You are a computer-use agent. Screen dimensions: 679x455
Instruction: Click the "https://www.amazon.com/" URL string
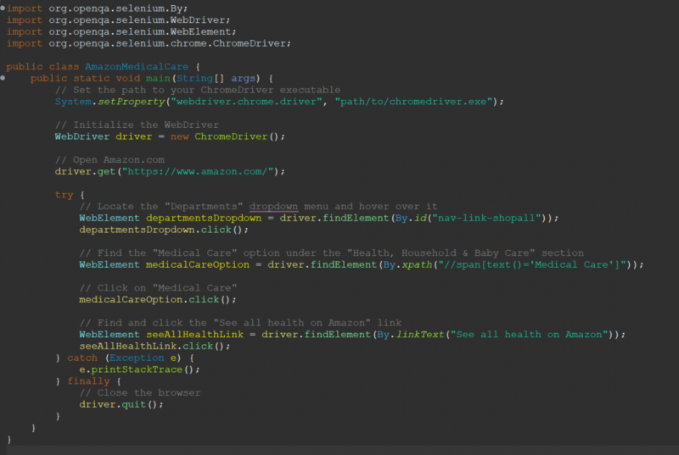[x=198, y=171]
